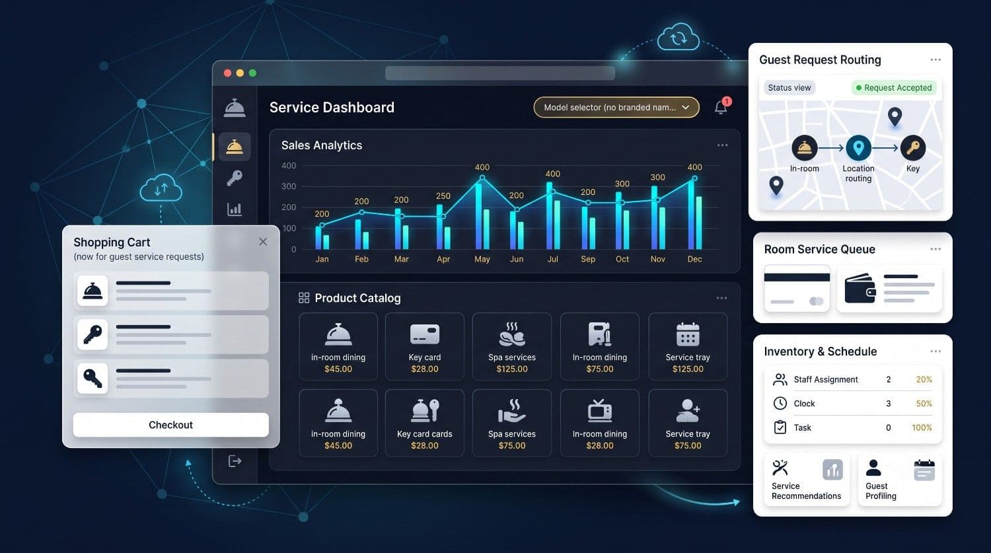Expand the Model selector dropdown

point(616,107)
